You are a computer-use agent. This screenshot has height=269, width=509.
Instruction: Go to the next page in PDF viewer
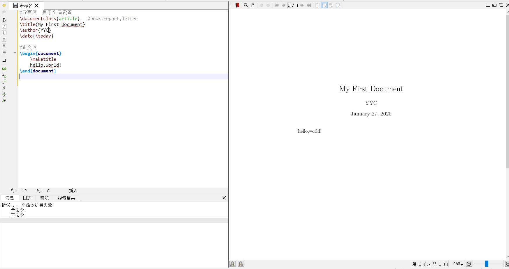pyautogui.click(x=302, y=5)
